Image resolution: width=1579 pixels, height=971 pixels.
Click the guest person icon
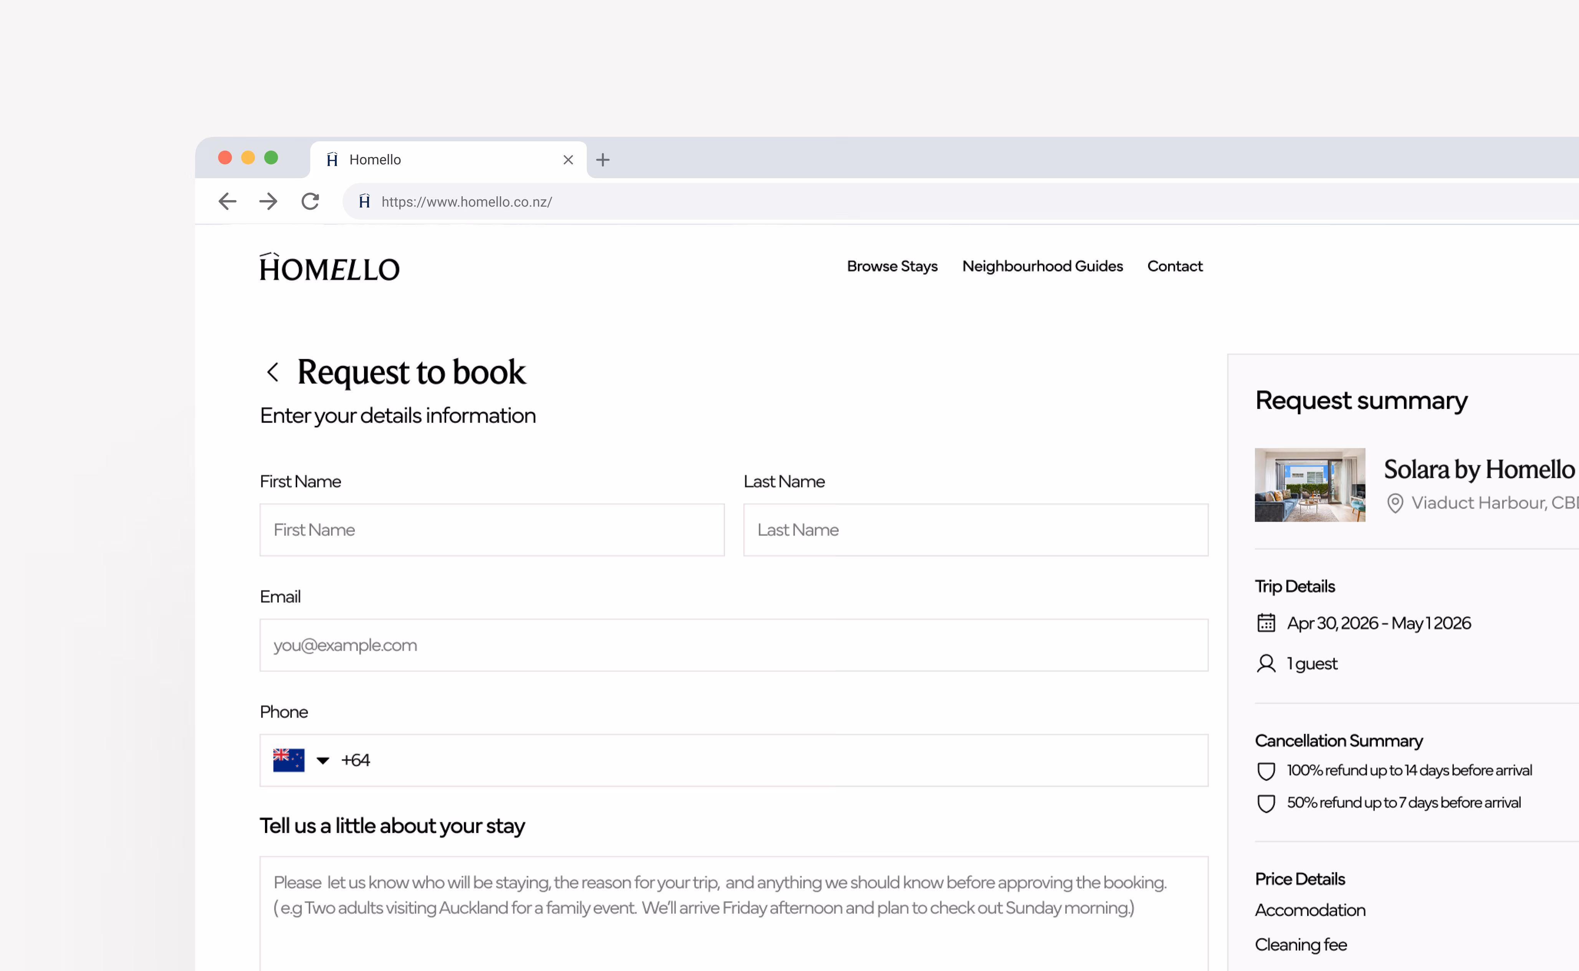[x=1266, y=663]
